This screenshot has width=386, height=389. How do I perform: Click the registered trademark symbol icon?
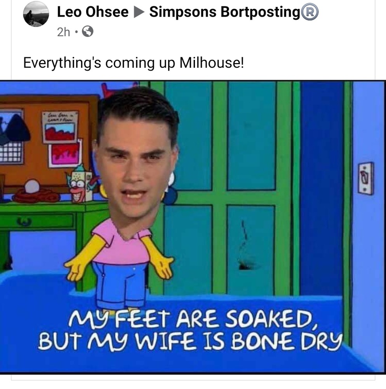tap(309, 12)
